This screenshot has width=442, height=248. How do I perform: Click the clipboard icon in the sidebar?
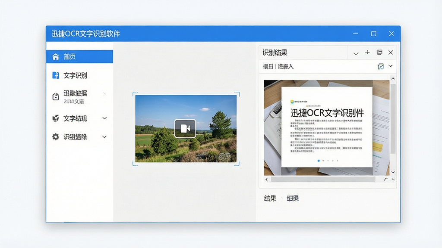56,96
